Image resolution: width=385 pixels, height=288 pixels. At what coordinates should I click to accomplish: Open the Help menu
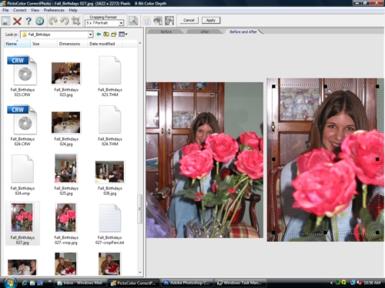point(73,10)
